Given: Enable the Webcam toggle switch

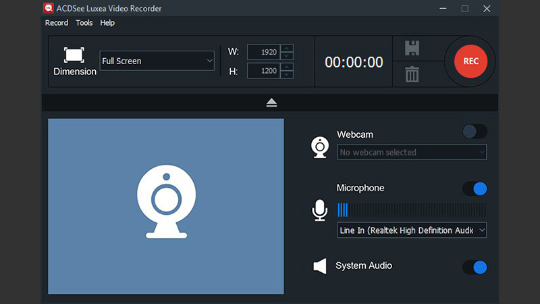Looking at the screenshot, I should (475, 132).
